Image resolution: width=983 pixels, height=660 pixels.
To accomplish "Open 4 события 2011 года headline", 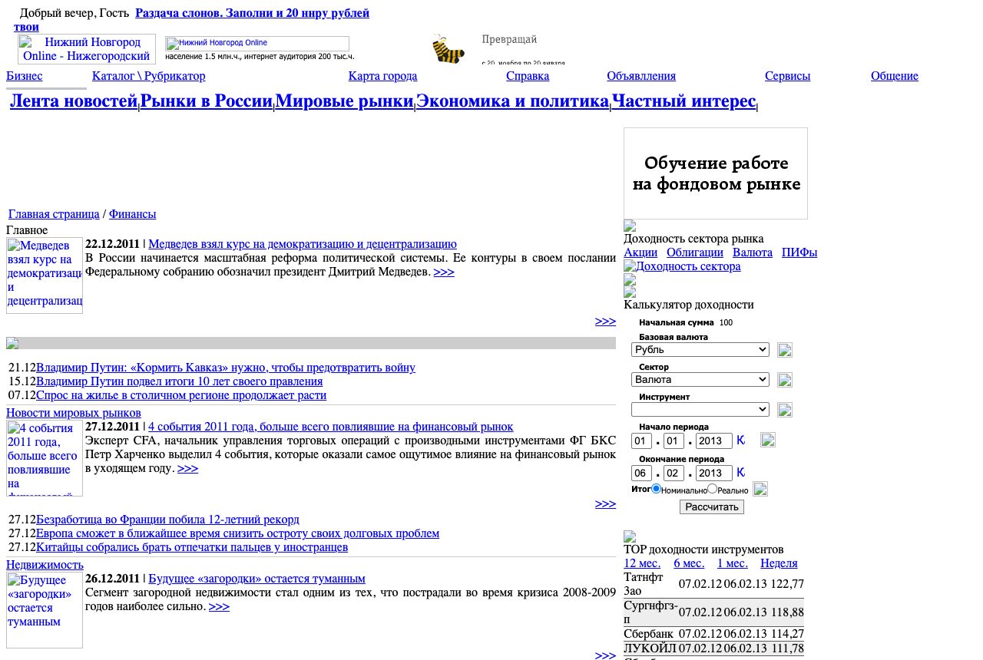I will 331,427.
